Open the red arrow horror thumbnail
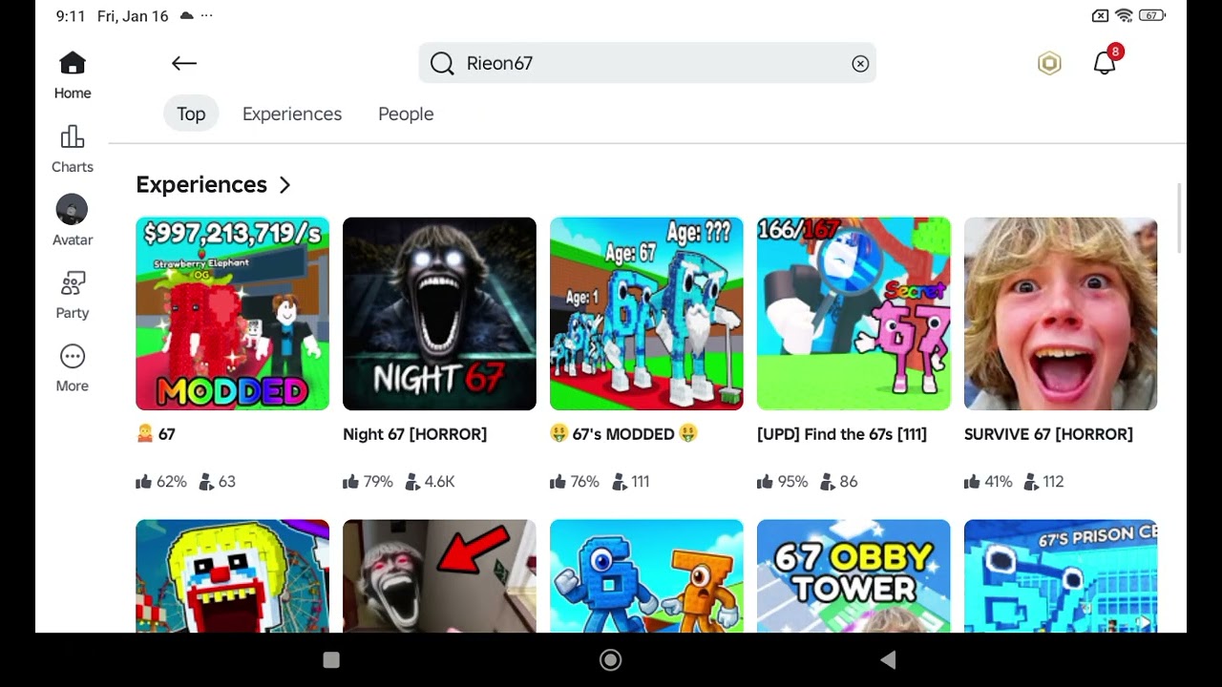 439,575
